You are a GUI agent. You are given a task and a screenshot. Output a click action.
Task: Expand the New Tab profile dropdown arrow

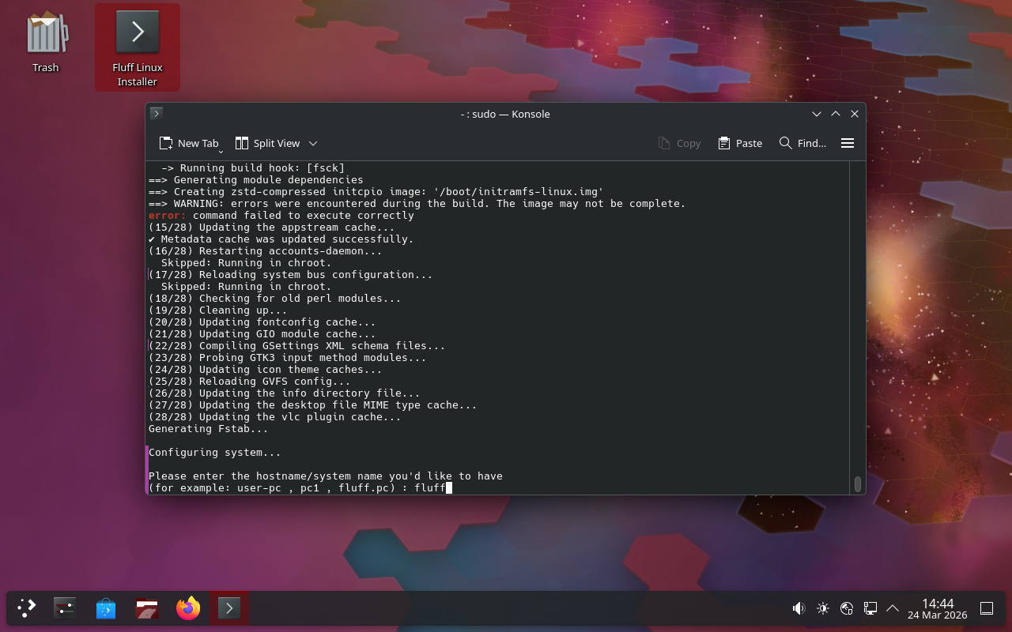[221, 150]
